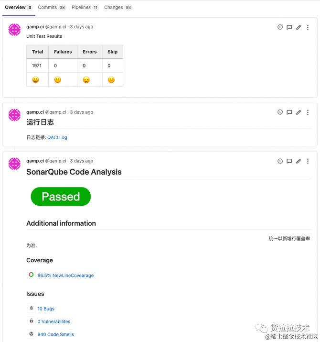Viewport: 320px width, 342px height.
Task: Add emoji reaction to Unit Test Results comment
Action: coord(280,27)
